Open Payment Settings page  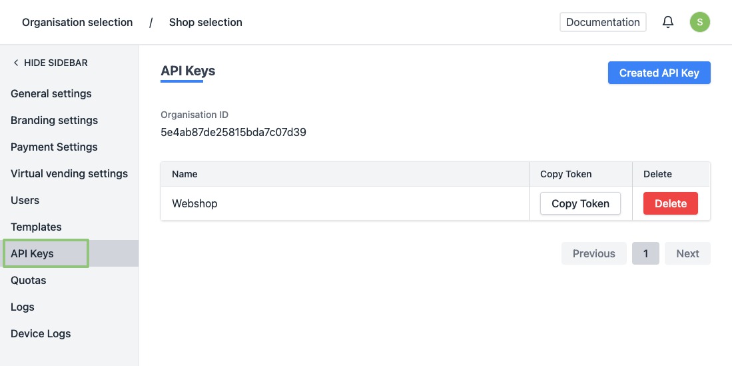pyautogui.click(x=54, y=147)
